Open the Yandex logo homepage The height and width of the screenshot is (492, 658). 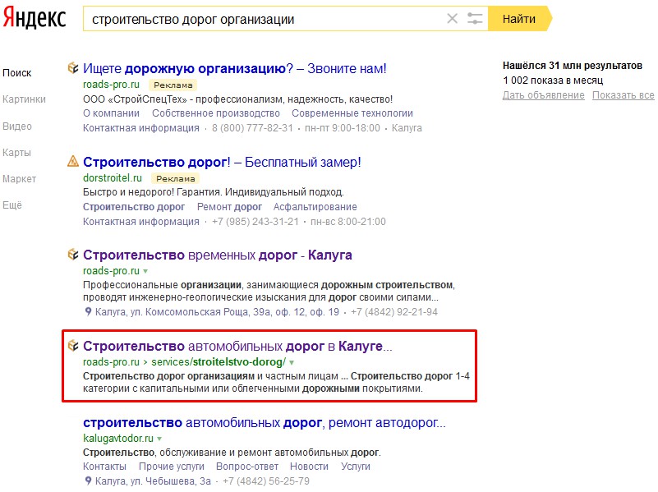34,18
